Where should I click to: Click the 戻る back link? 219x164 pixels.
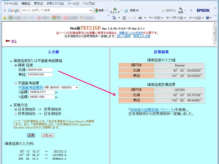[x=14, y=41]
